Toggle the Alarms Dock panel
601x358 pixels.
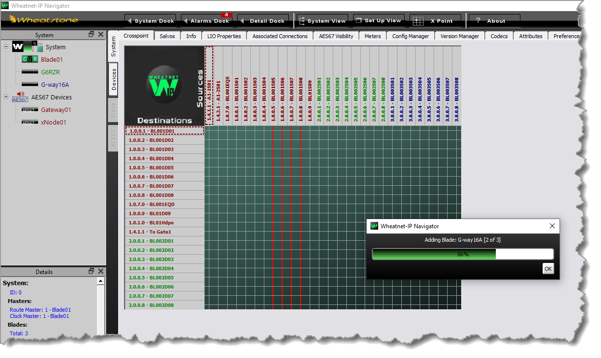206,21
